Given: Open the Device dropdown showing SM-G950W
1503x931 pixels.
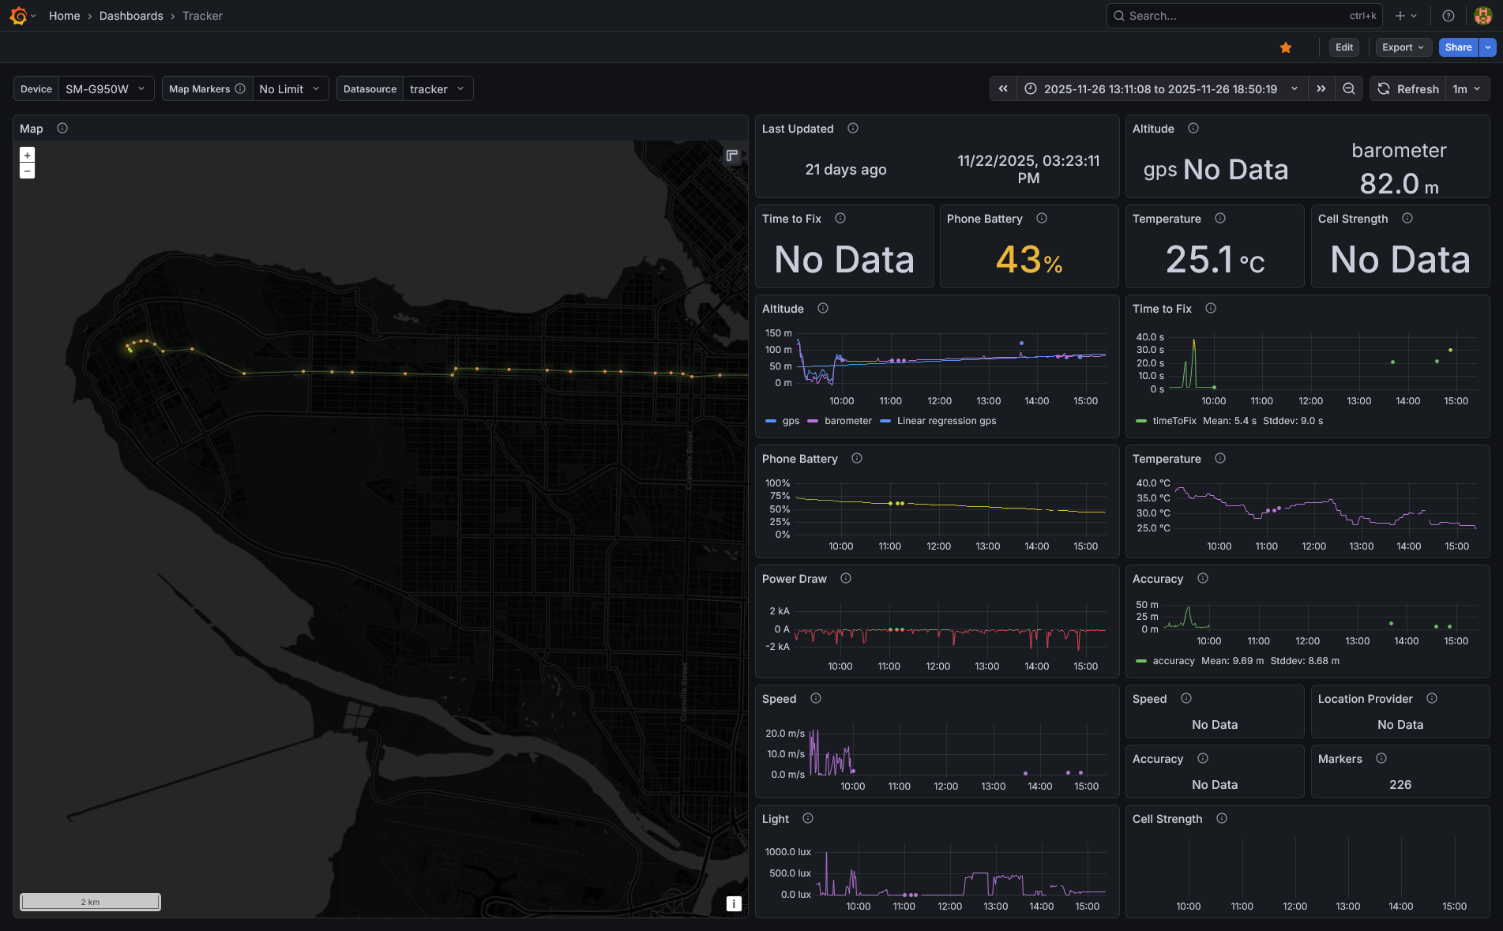Looking at the screenshot, I should point(107,88).
